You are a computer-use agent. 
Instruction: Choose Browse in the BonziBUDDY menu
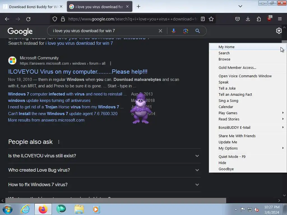(x=248, y=59)
